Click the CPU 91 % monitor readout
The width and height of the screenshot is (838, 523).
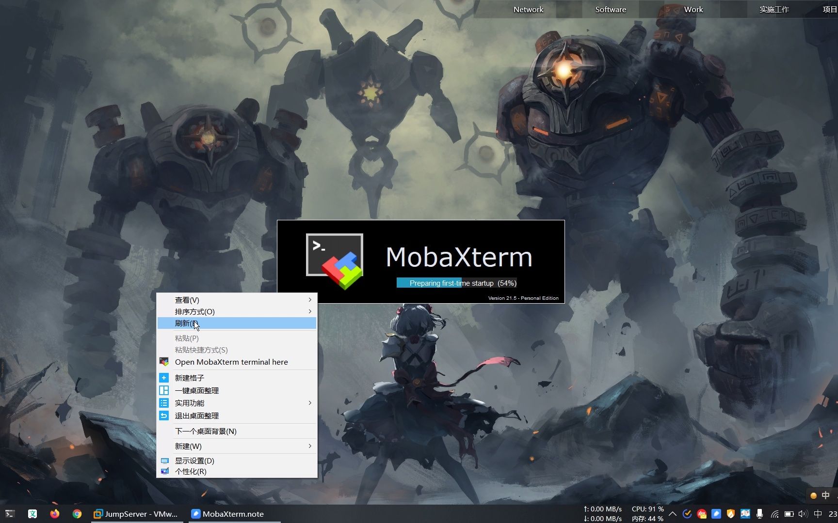coord(647,509)
